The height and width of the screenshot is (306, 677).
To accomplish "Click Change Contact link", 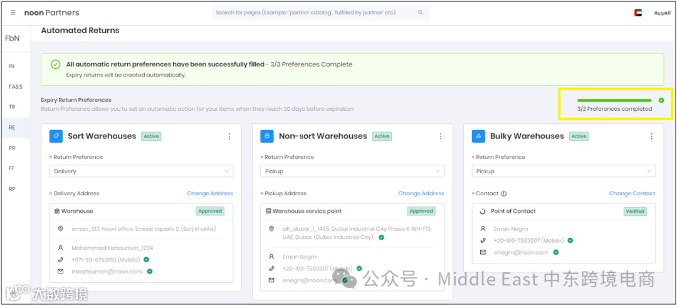I will (632, 193).
